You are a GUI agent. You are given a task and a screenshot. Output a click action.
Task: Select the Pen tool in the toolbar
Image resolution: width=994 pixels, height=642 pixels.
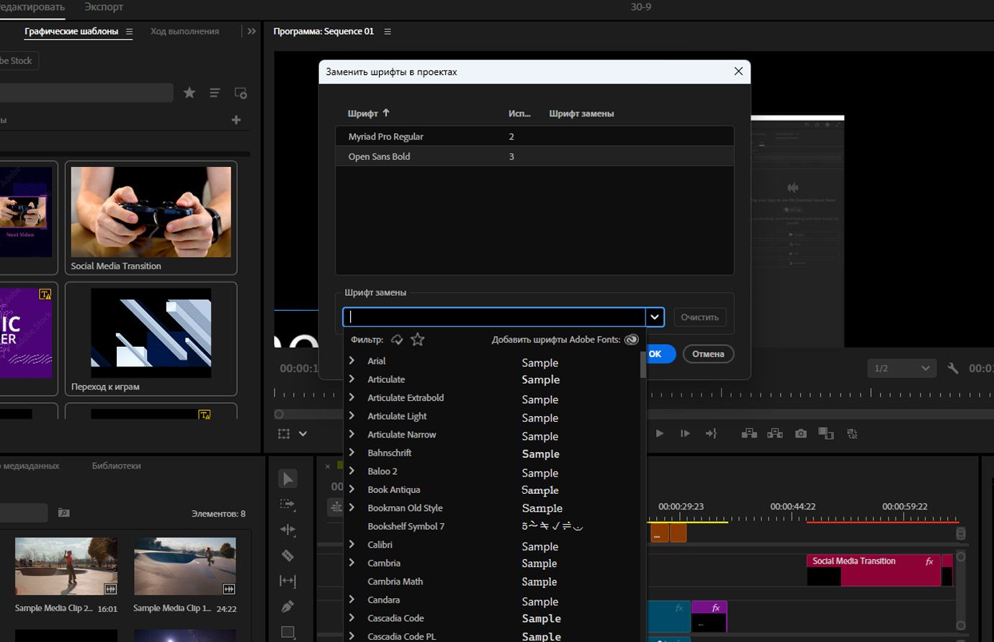point(287,607)
